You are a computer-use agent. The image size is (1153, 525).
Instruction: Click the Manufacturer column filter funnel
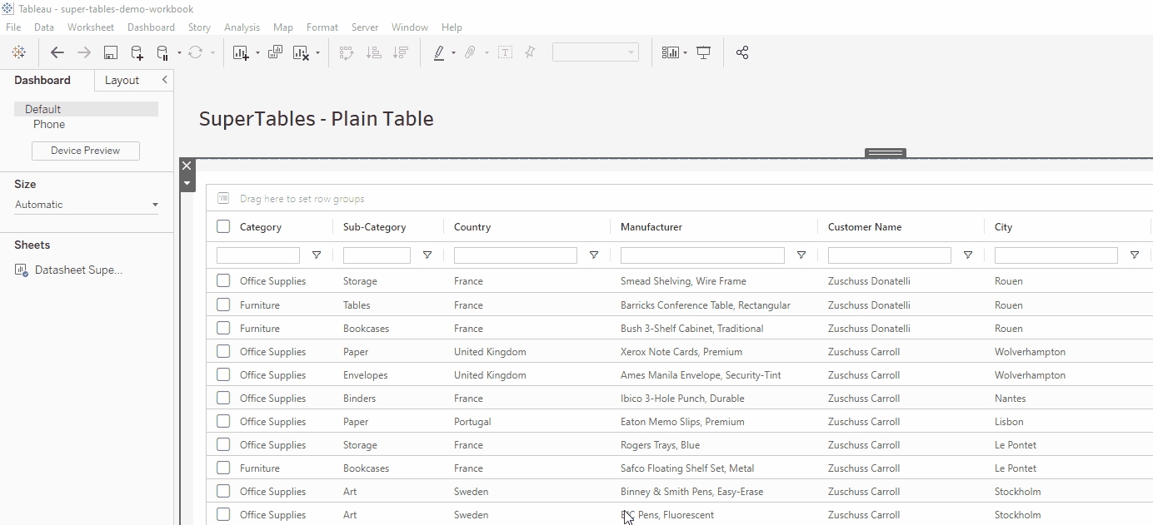point(801,255)
